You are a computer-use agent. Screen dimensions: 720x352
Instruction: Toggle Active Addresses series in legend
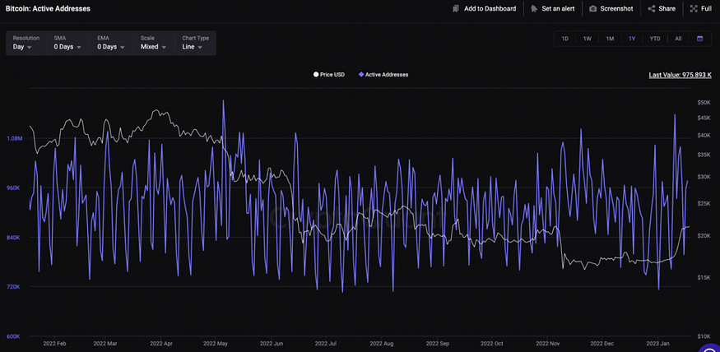click(x=383, y=74)
